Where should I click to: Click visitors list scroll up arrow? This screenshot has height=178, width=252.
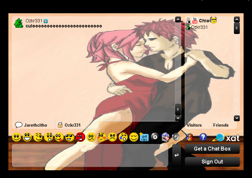(x=237, y=19)
